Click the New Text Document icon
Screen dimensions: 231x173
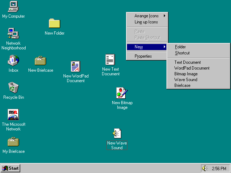click(x=110, y=59)
